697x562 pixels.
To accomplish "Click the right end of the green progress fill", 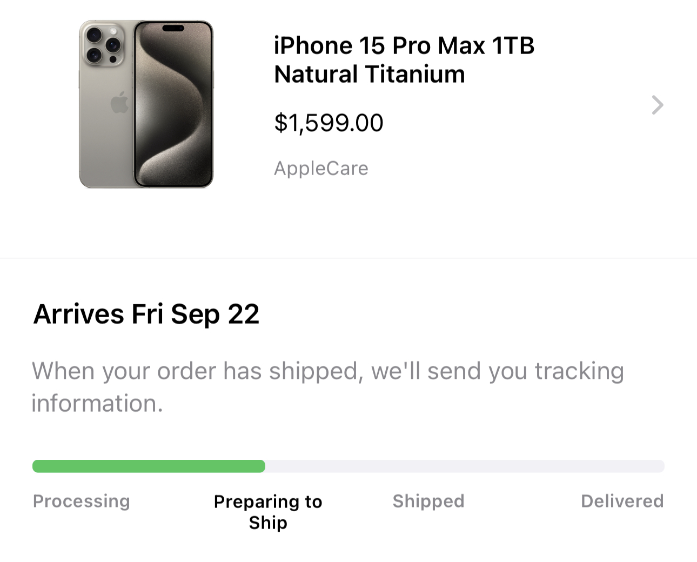I will click(260, 466).
